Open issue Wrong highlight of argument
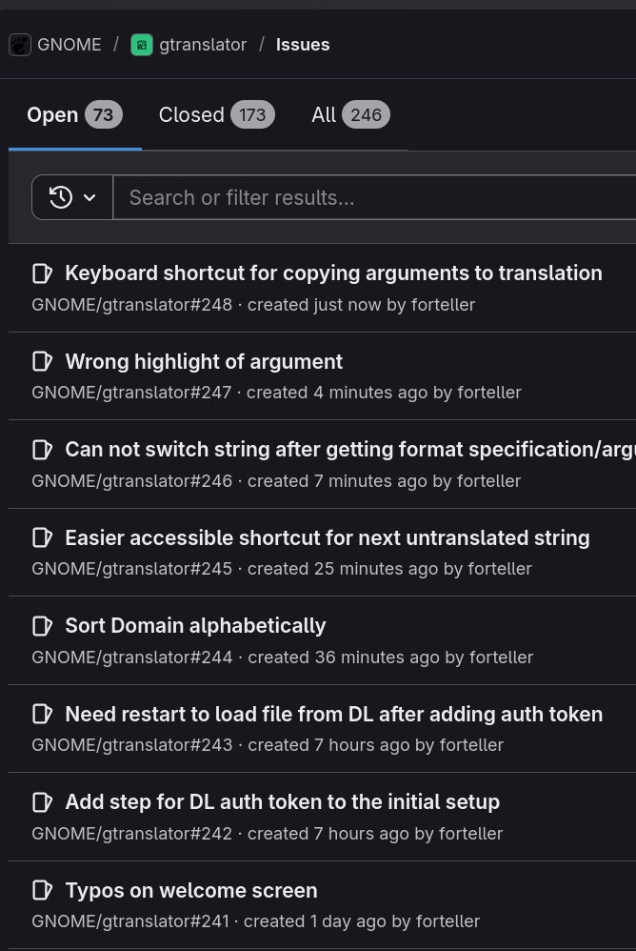The image size is (636, 951). (204, 361)
